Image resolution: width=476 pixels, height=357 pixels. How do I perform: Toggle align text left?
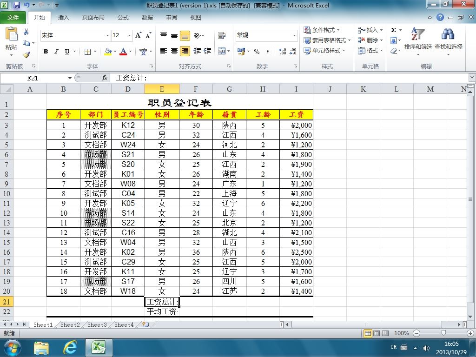click(164, 51)
